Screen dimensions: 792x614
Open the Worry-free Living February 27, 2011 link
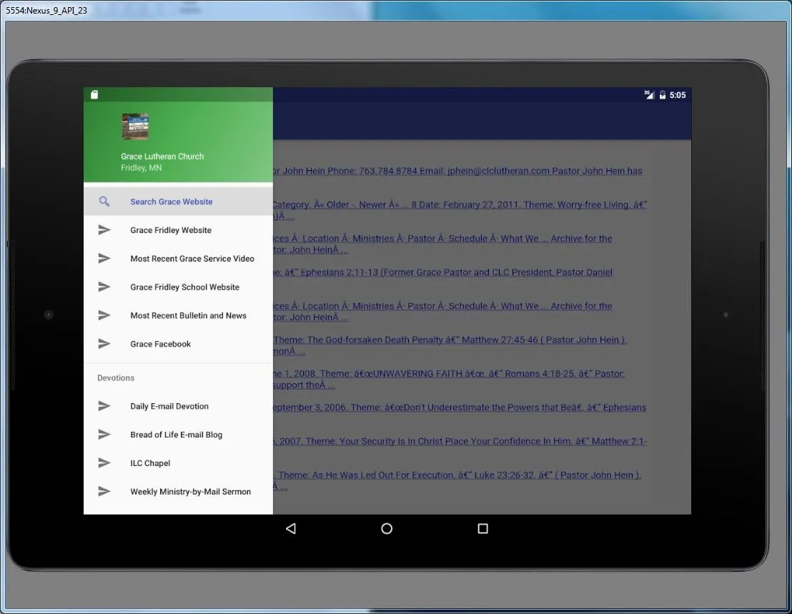[460, 210]
